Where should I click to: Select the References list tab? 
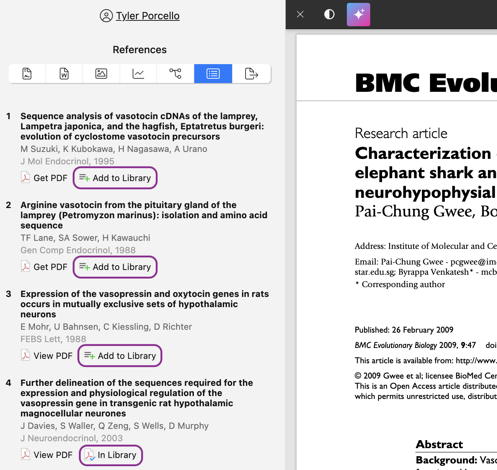point(213,74)
